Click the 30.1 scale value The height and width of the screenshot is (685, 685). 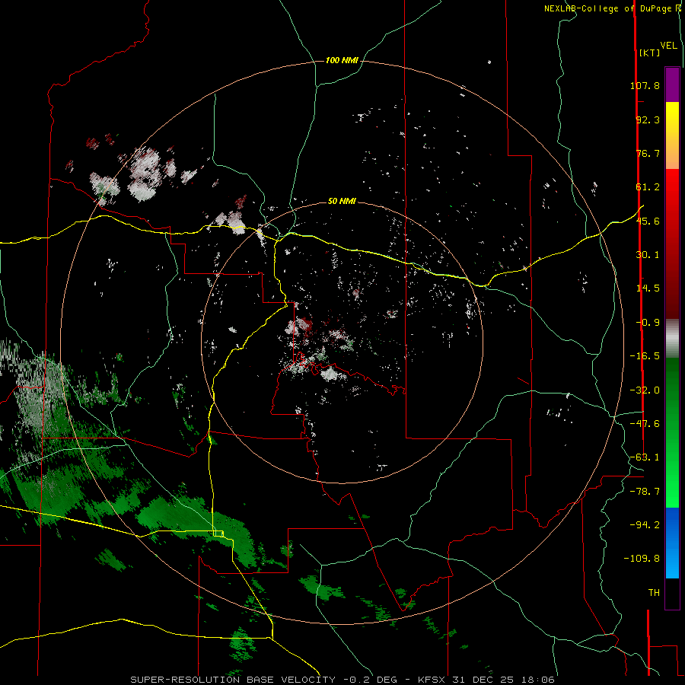(x=648, y=255)
